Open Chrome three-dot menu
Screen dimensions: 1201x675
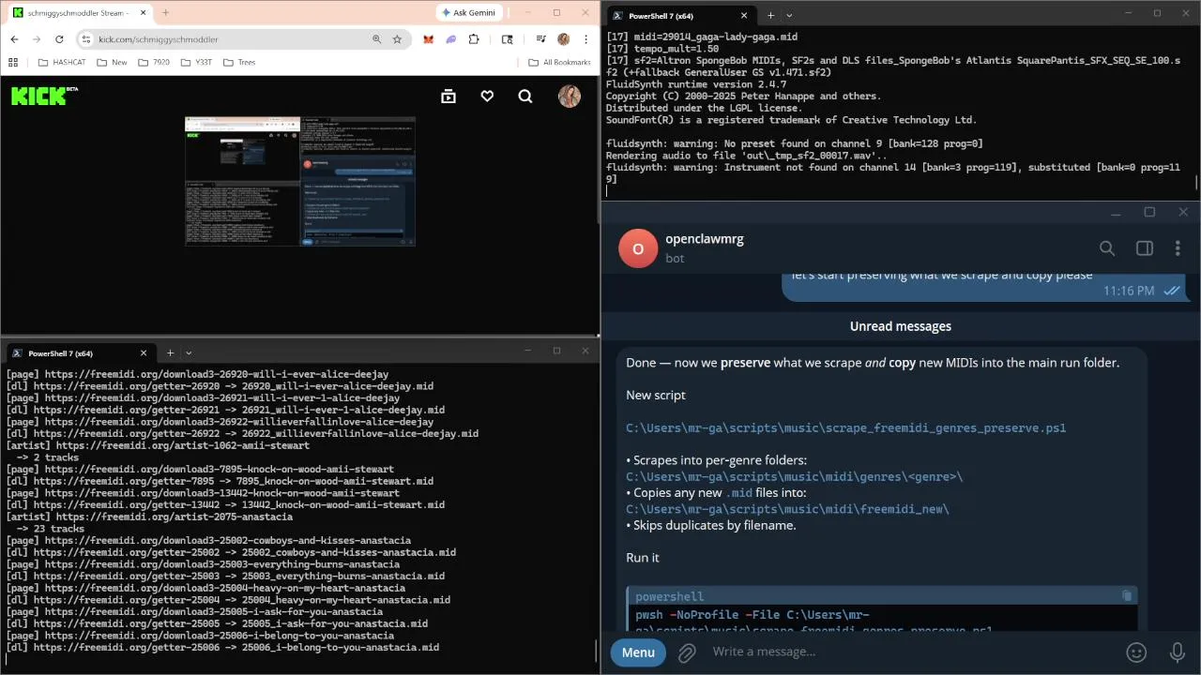(x=586, y=39)
